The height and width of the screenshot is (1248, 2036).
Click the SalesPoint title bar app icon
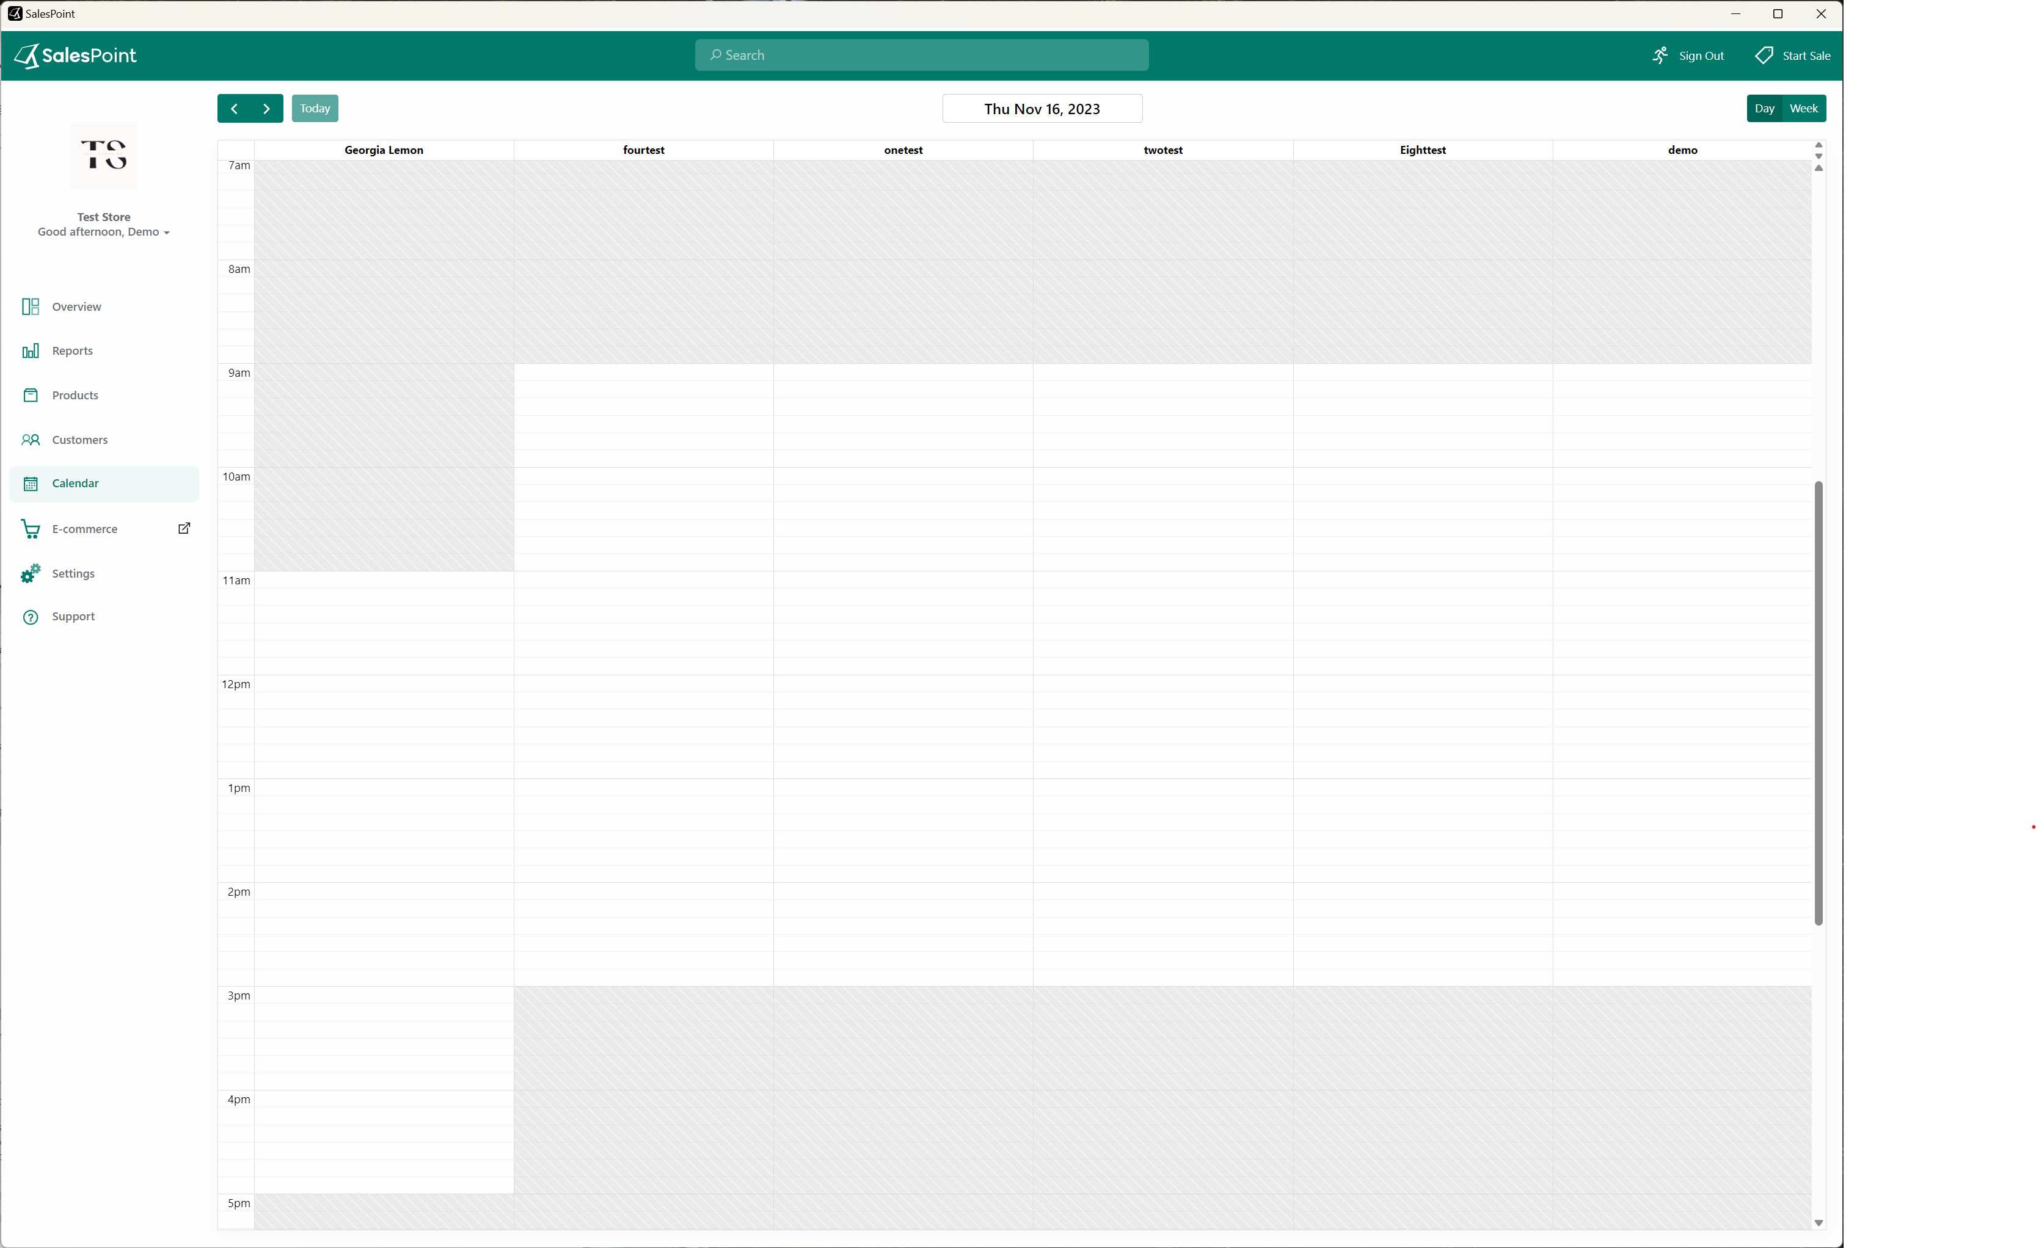point(15,14)
